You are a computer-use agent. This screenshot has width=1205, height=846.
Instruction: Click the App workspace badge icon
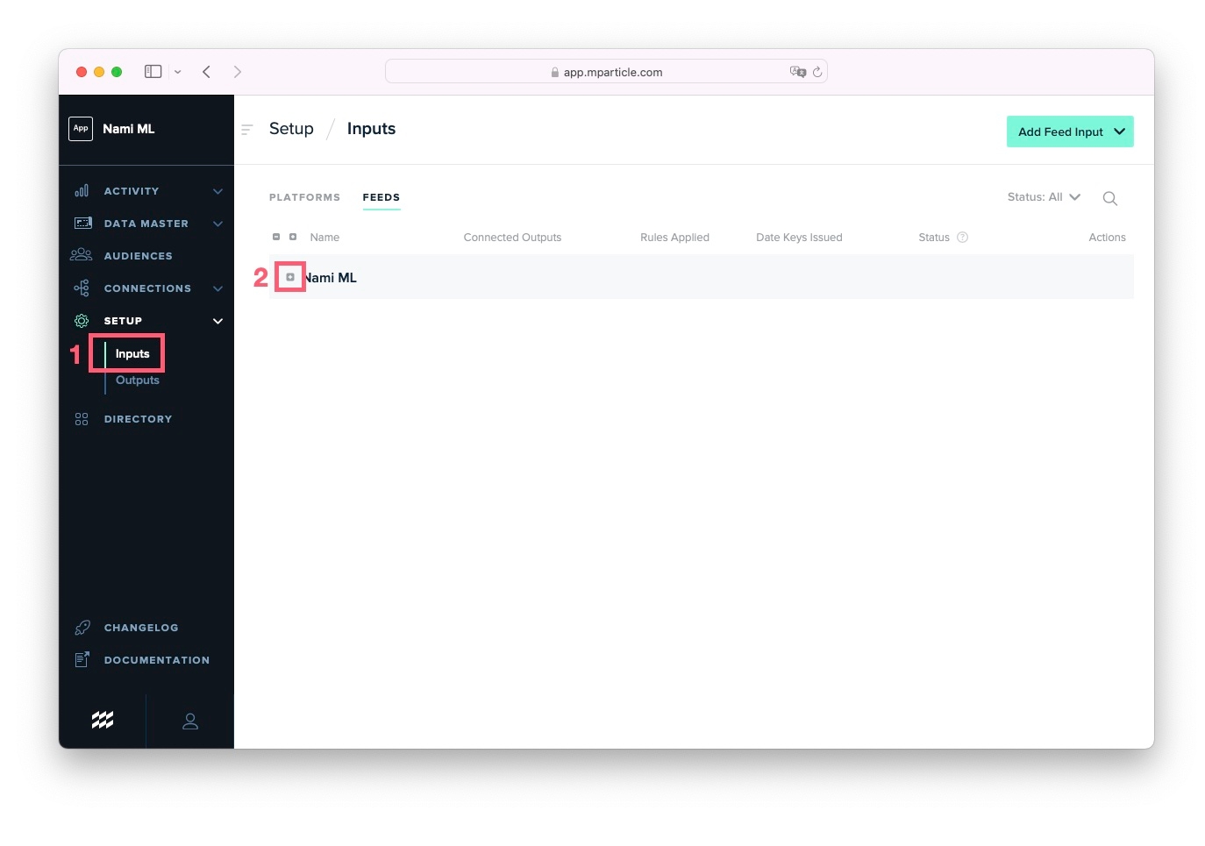(x=81, y=129)
